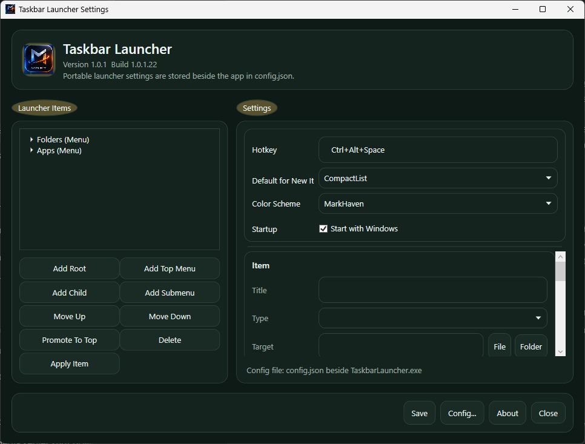The height and width of the screenshot is (444, 585).
Task: Click the Apply Item button
Action: (x=70, y=363)
